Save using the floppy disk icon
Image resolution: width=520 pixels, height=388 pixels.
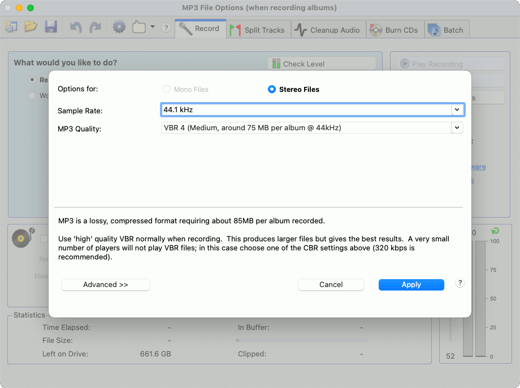tap(51, 27)
